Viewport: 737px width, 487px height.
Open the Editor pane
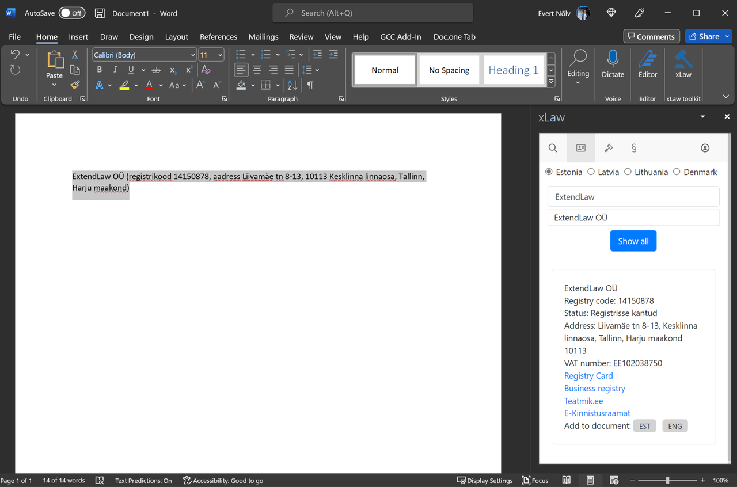[x=648, y=64]
